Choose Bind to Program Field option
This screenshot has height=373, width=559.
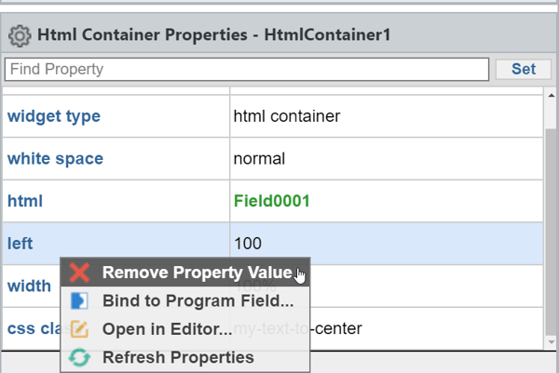(185, 300)
